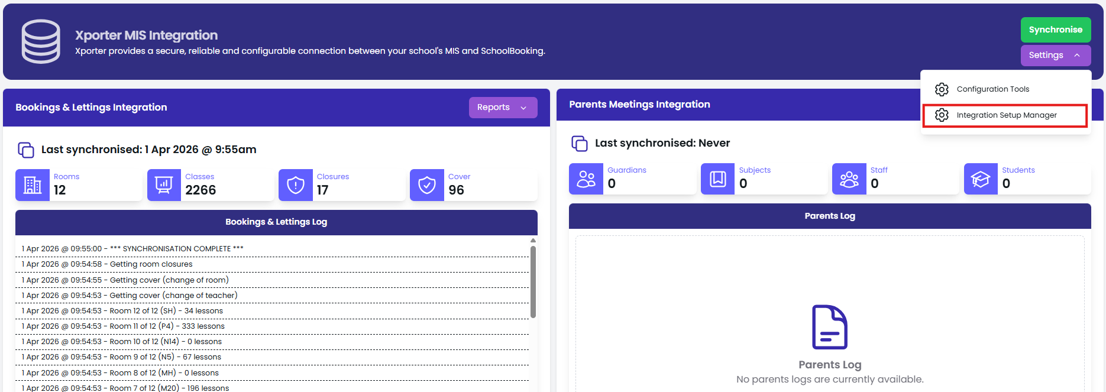Click the Bookings & Lettings Log header
The width and height of the screenshot is (1106, 392).
pyautogui.click(x=276, y=222)
